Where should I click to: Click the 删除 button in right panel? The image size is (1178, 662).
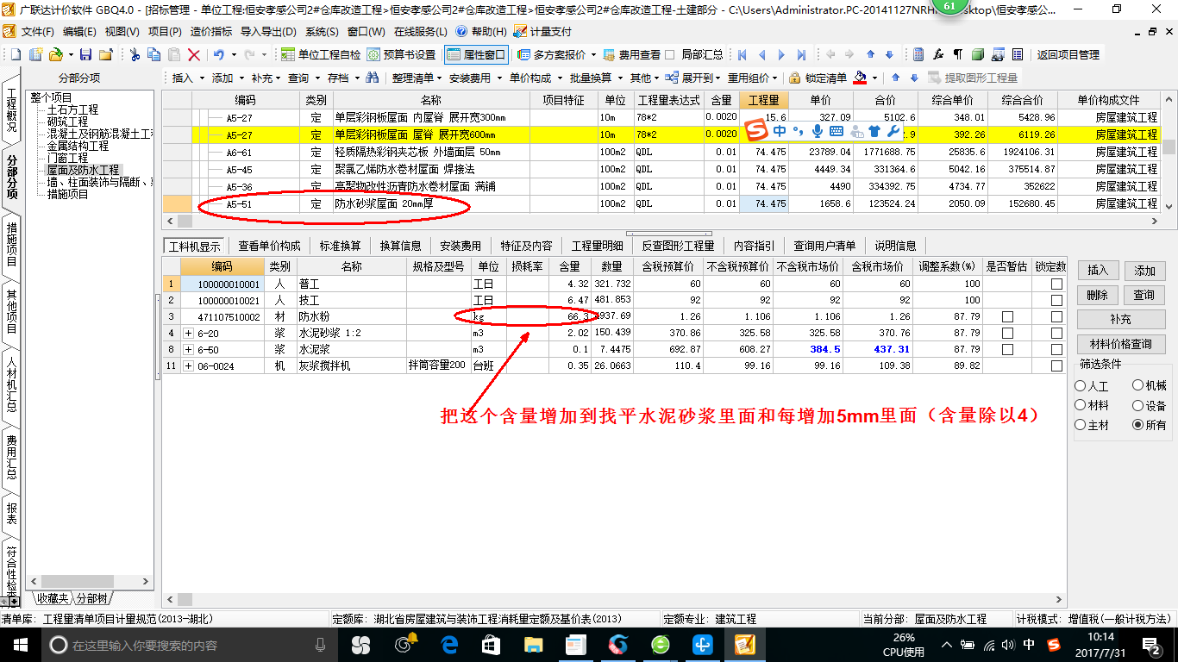(x=1097, y=295)
